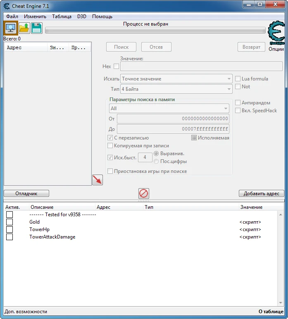This screenshot has width=288, height=319.
Task: Activate the TowerHp script checkbox
Action: pos(10,229)
